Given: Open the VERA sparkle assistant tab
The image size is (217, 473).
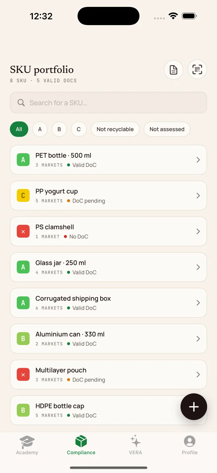Looking at the screenshot, I should coord(135,445).
